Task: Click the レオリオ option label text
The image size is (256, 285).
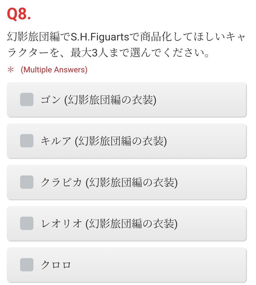Action: [109, 224]
